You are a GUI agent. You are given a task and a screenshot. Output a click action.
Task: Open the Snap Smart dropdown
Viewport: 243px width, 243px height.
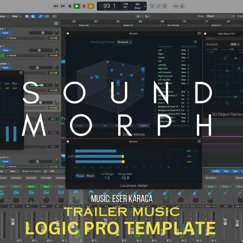[x=220, y=16]
